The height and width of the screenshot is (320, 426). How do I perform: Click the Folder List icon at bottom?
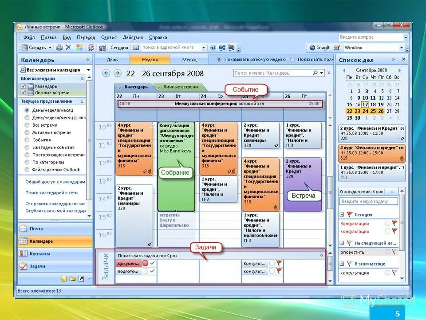point(72,279)
